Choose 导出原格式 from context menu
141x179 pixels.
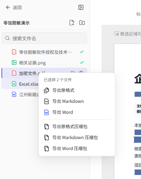77,90
